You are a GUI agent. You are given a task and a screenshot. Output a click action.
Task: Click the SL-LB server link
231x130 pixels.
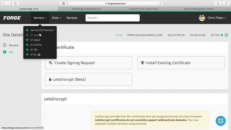pyautogui.click(x=119, y=35)
